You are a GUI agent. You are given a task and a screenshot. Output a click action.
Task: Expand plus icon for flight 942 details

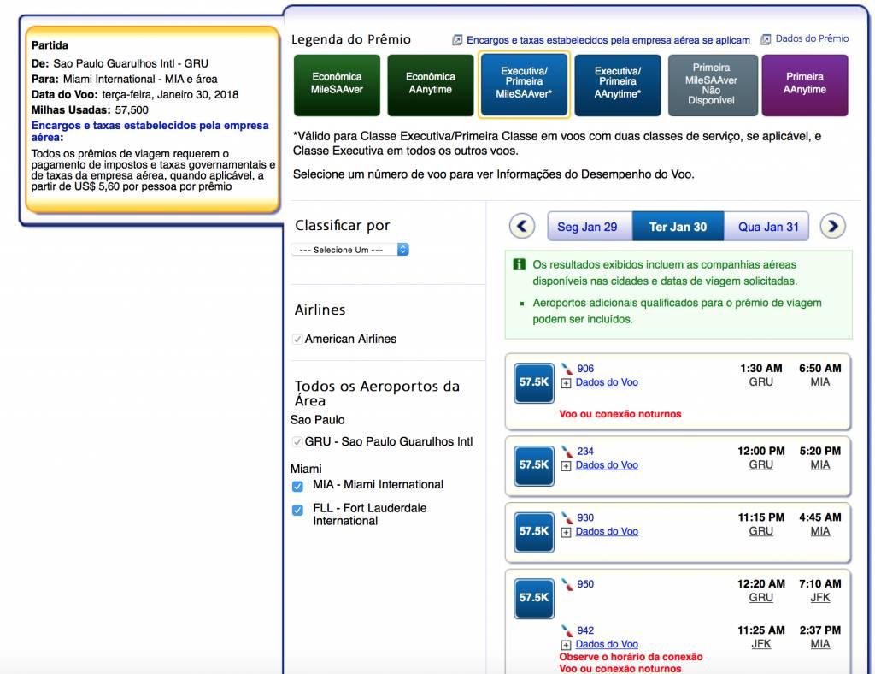pyautogui.click(x=566, y=645)
